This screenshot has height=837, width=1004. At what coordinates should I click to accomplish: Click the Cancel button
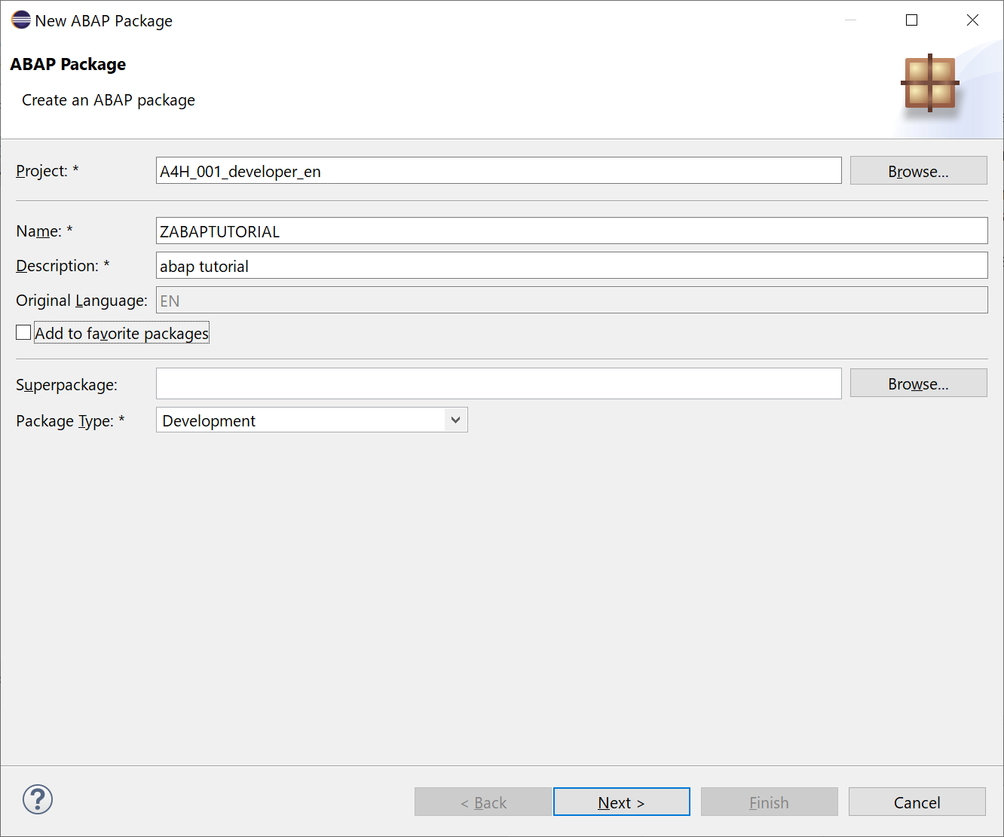917,802
